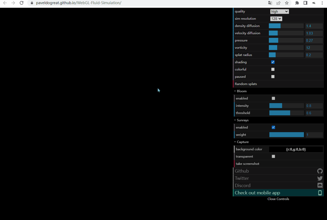Click the density diffusion slider
The width and height of the screenshot is (327, 220).
pos(286,26)
